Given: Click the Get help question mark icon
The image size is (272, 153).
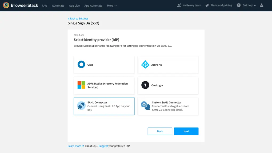Looking at the screenshot, I should (239, 5).
